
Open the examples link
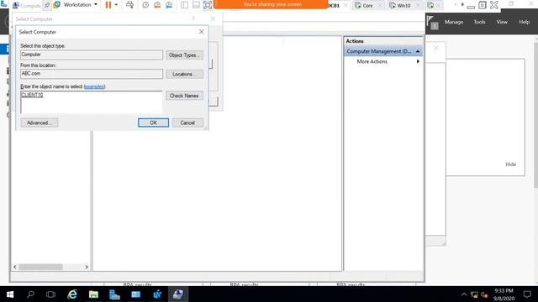click(x=94, y=86)
